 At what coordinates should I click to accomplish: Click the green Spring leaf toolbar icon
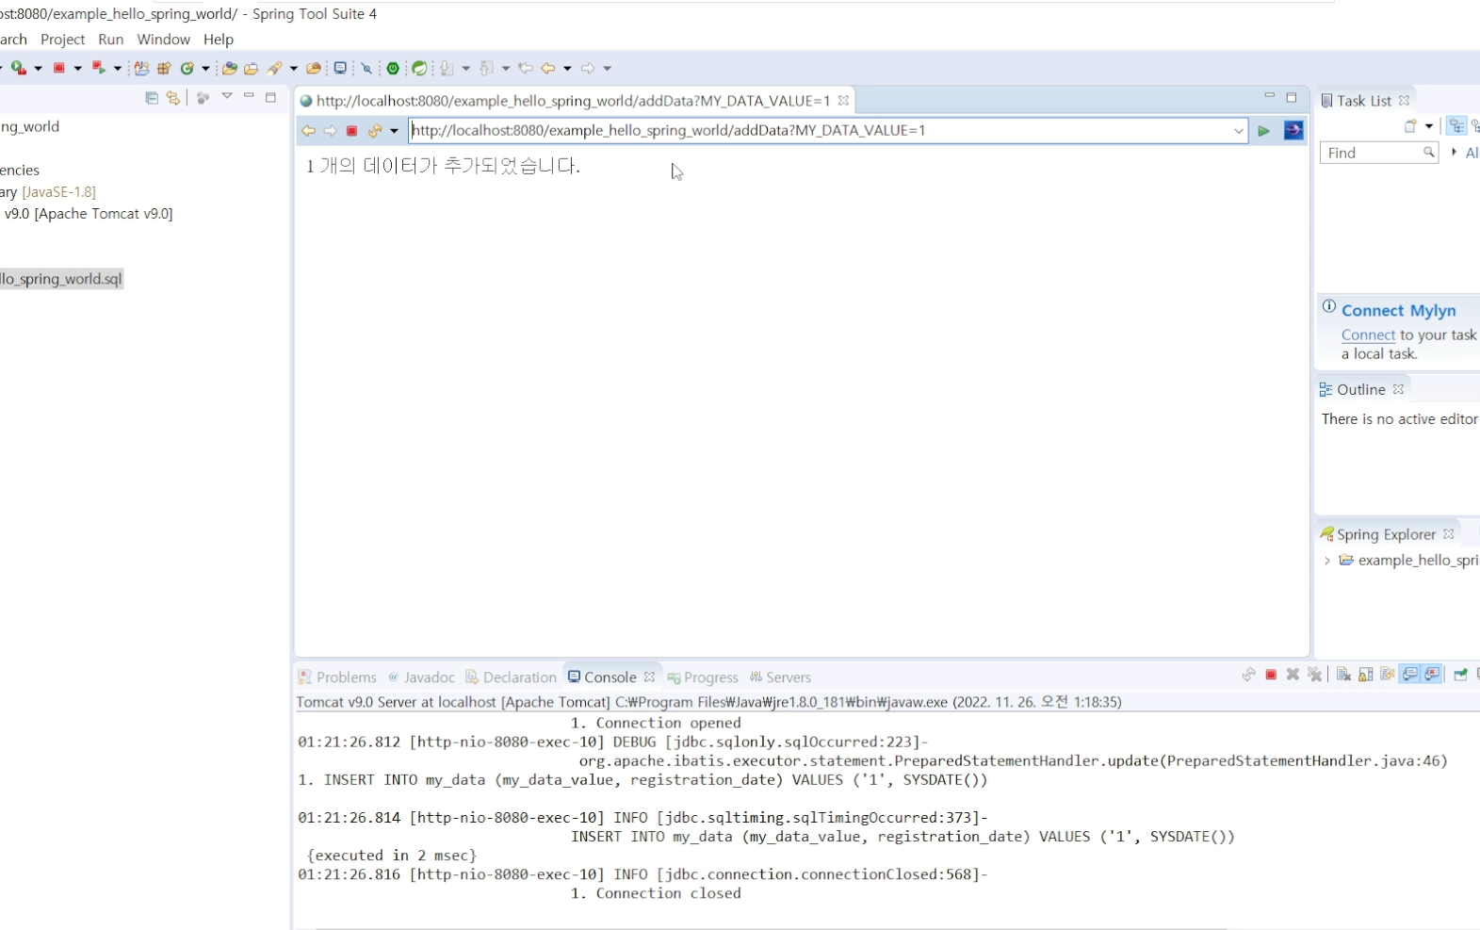coord(418,68)
